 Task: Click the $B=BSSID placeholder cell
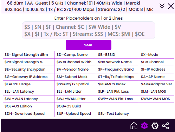(117, 55)
